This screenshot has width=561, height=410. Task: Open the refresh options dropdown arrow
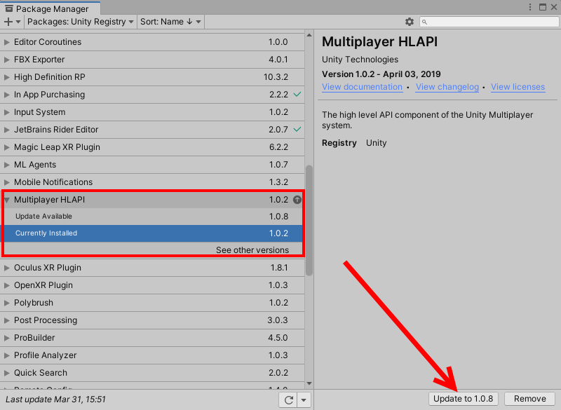[x=304, y=399]
